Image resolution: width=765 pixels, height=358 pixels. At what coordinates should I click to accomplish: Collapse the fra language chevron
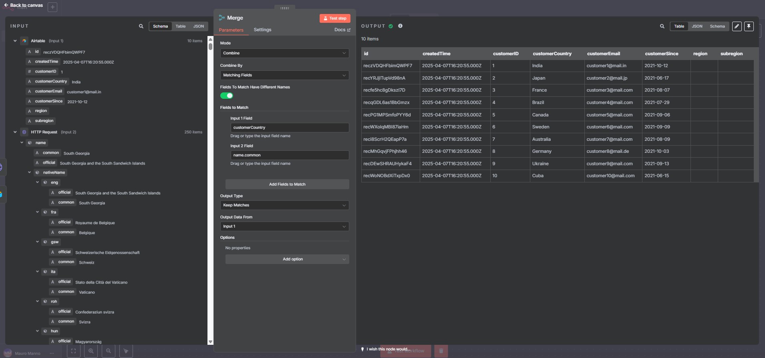(x=37, y=212)
